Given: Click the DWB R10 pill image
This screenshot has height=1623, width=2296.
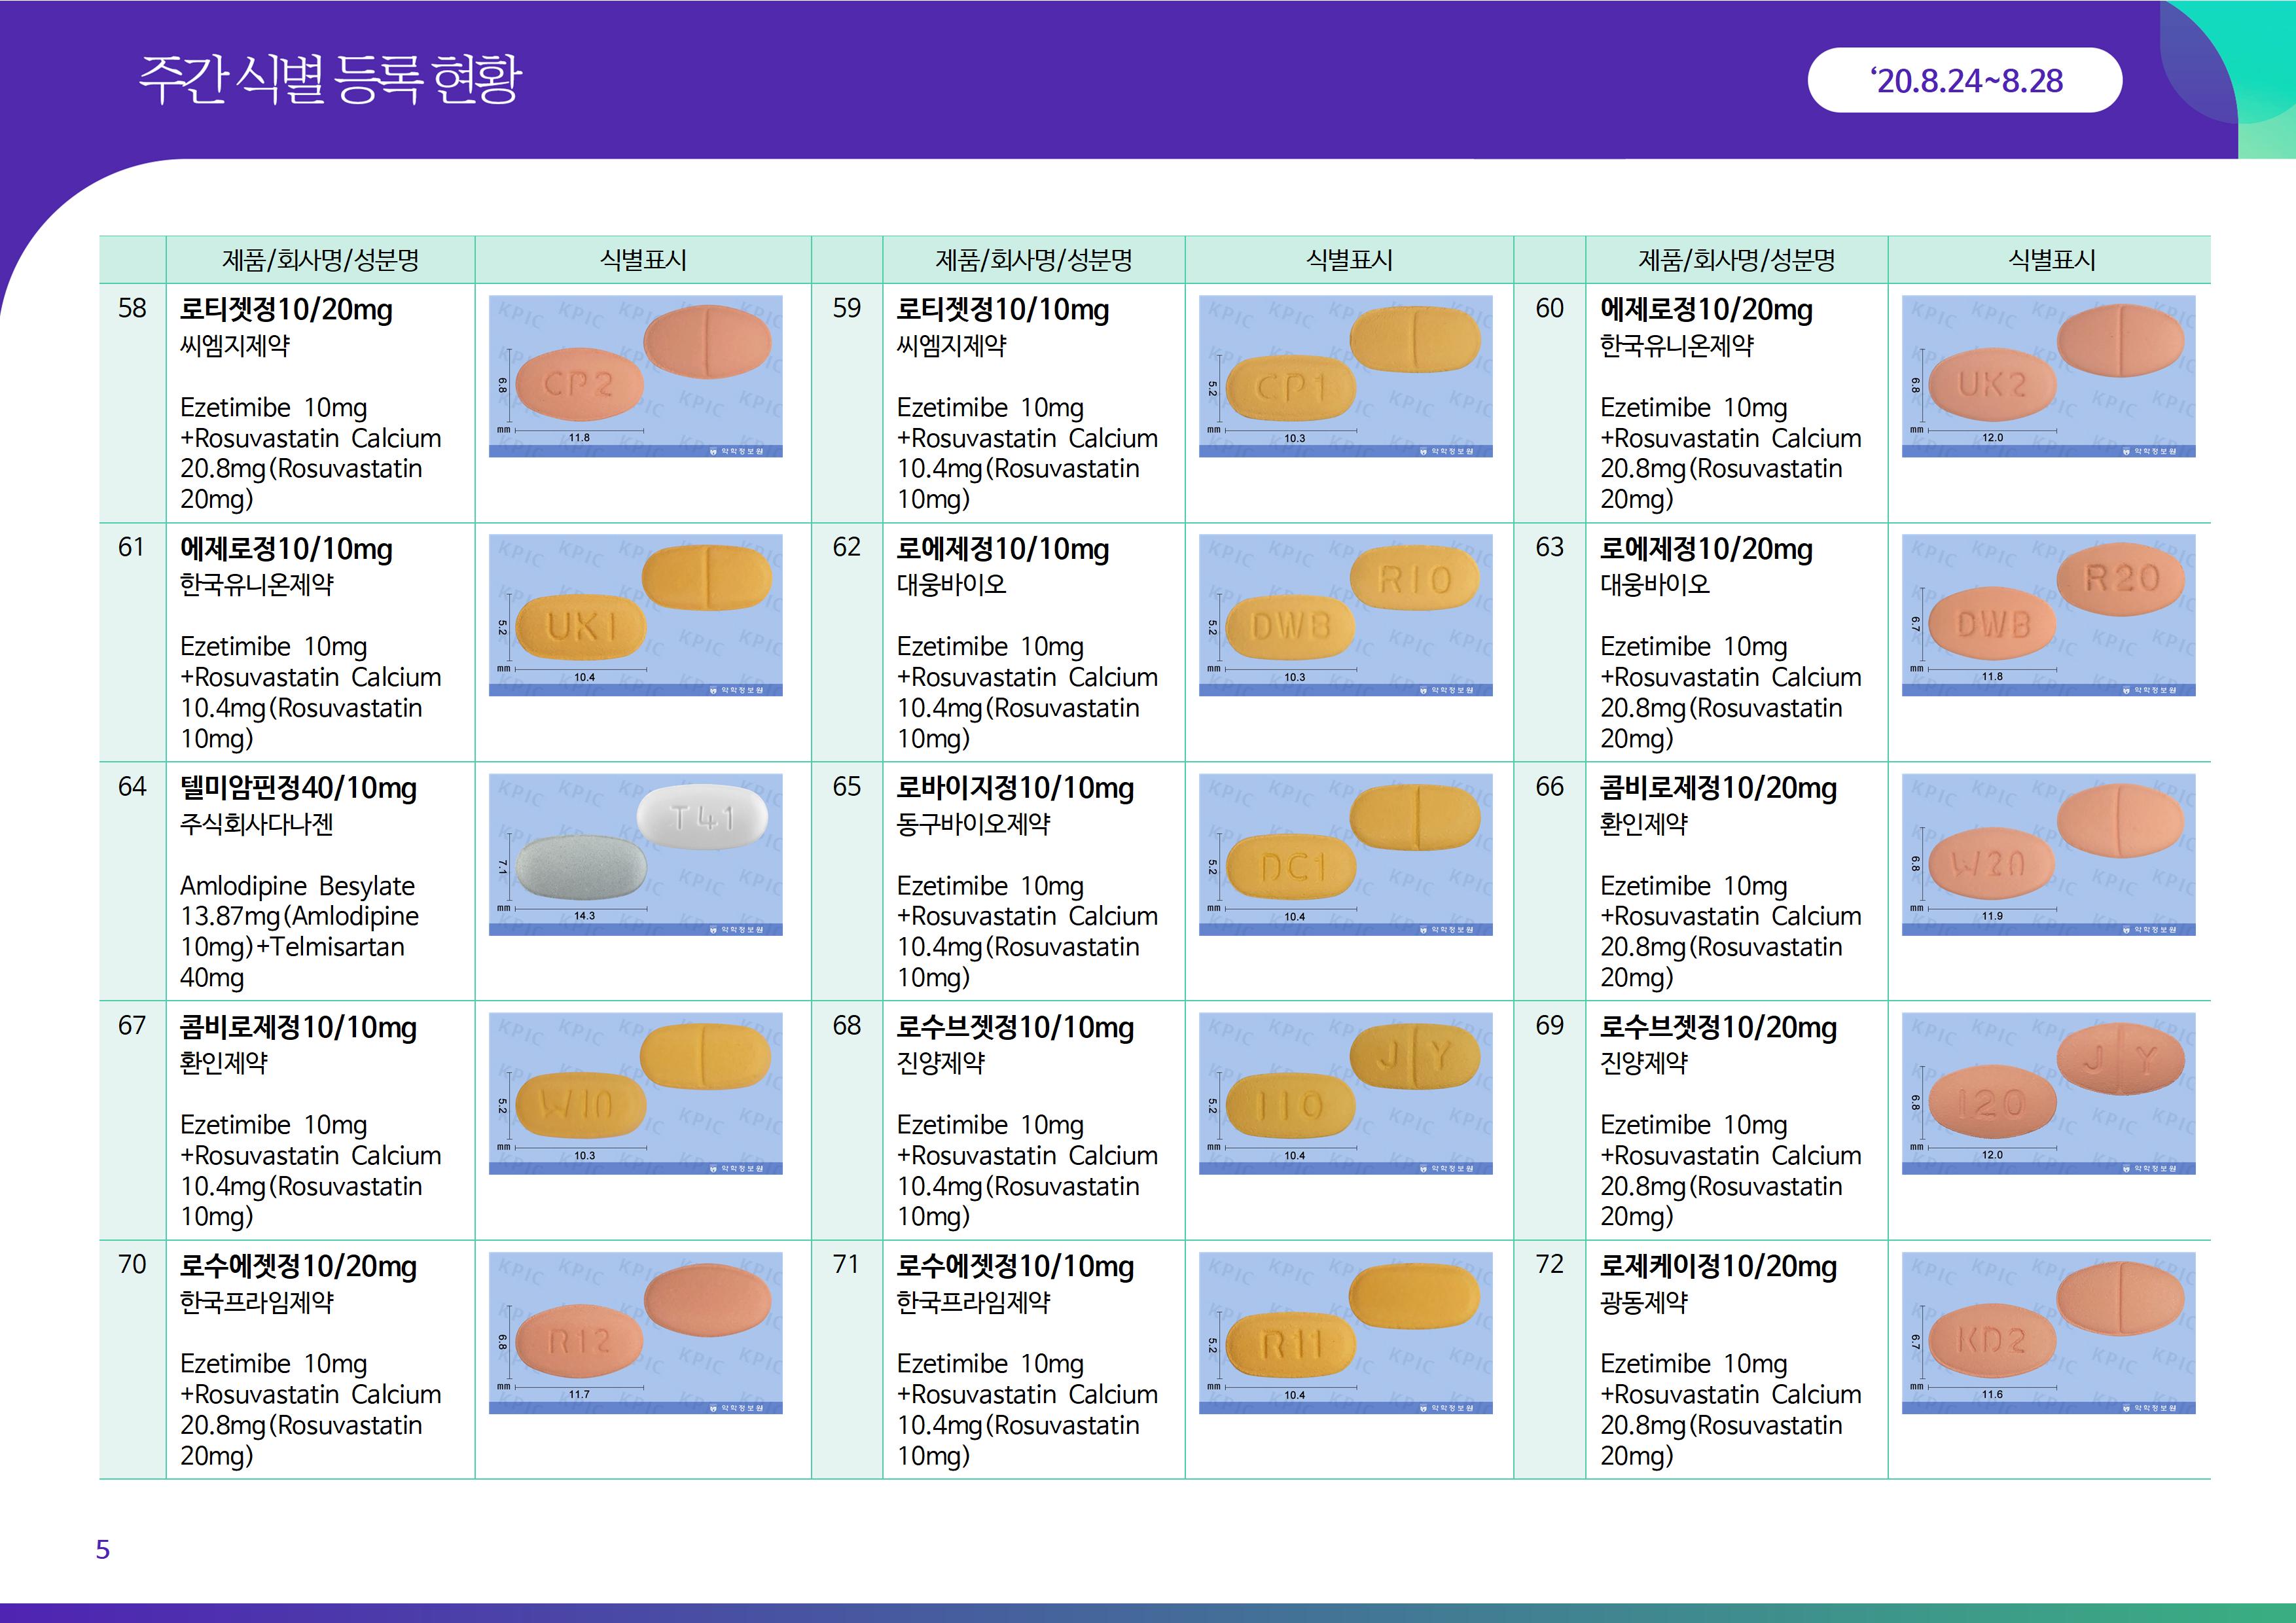Looking at the screenshot, I should (x=1345, y=615).
